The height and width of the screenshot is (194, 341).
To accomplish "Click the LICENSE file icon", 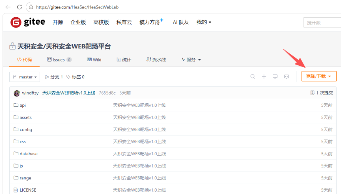I will tap(16, 190).
